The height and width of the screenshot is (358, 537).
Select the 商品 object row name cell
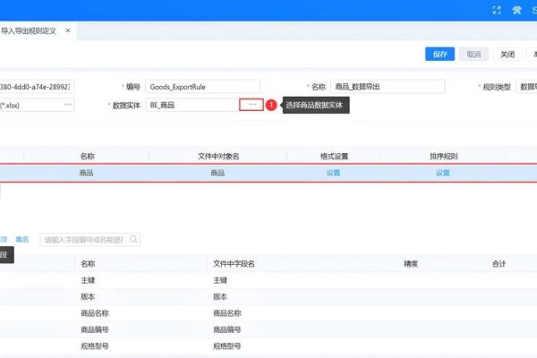coord(86,173)
